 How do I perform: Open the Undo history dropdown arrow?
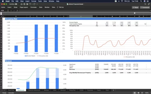coord(32,4)
